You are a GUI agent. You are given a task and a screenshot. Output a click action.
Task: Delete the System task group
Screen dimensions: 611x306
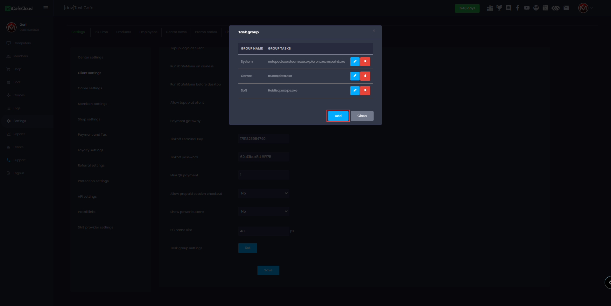(365, 61)
